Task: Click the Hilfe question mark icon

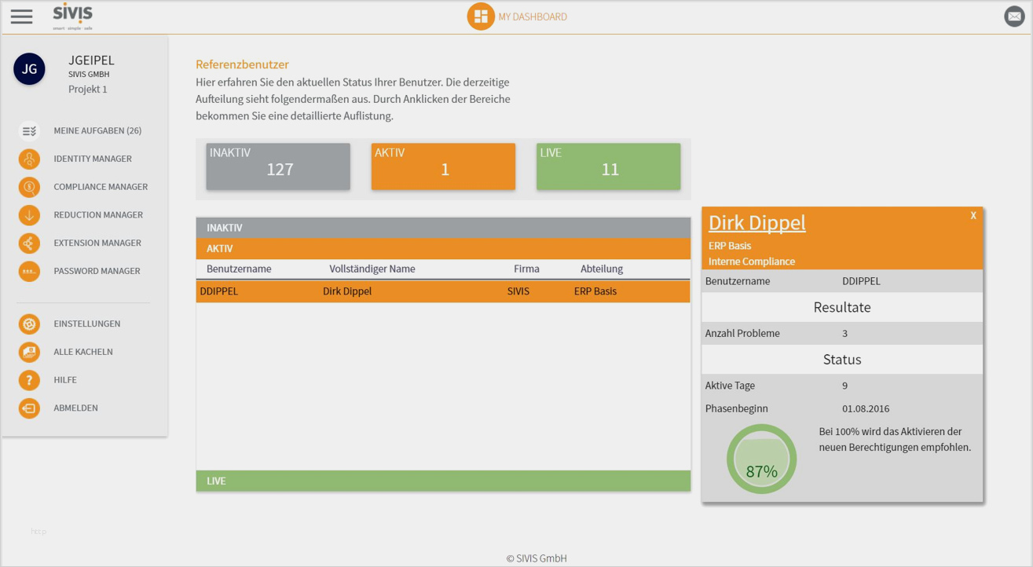Action: coord(29,380)
